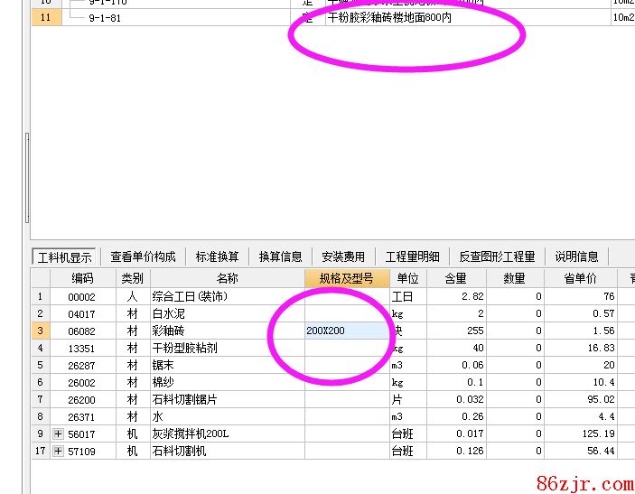Go to the 换算信息 tab
635x494 pixels.
point(280,256)
